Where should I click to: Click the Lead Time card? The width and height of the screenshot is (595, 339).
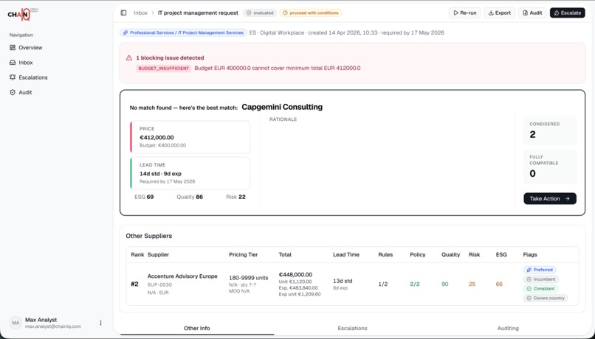190,173
